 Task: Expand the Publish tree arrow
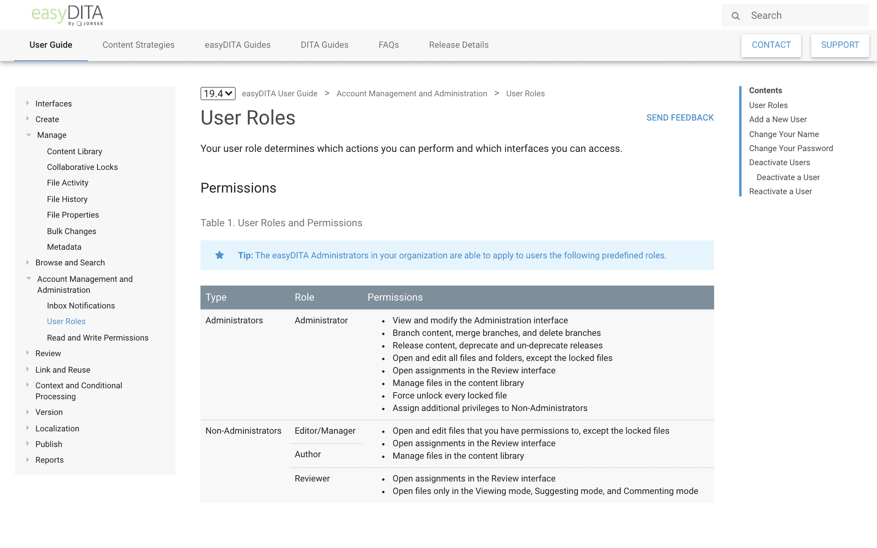[27, 443]
